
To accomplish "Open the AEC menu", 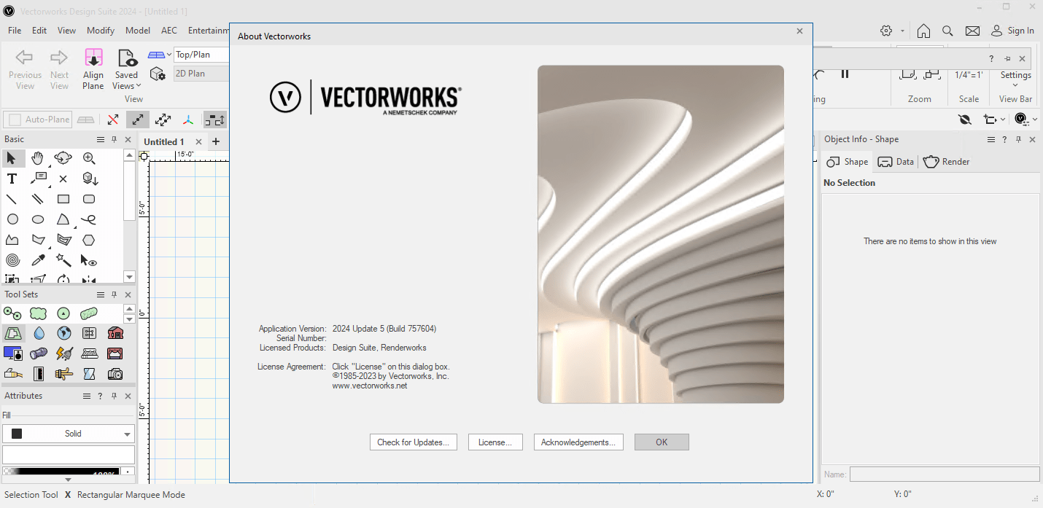I will point(169,31).
